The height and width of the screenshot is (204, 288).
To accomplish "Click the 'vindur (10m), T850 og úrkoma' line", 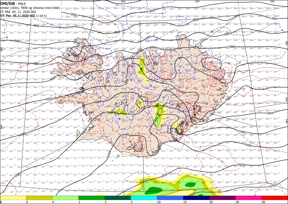I will pyautogui.click(x=30, y=8).
